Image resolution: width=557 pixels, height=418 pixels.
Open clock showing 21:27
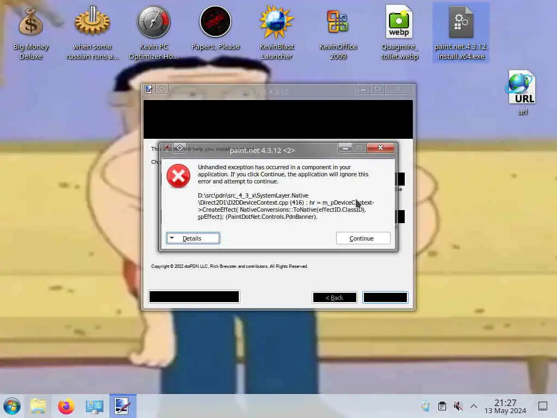point(505,406)
